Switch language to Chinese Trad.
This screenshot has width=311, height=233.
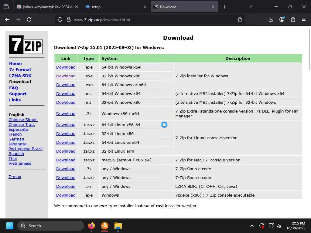[x=22, y=125]
